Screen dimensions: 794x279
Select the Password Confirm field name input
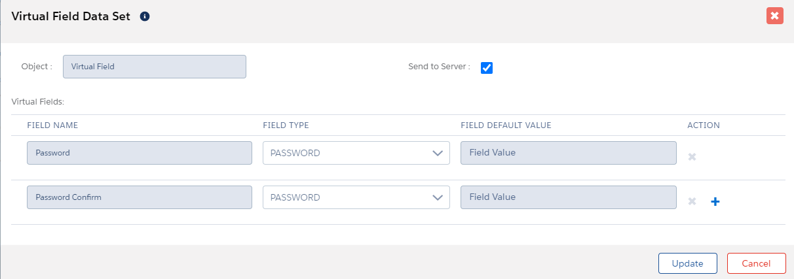[139, 197]
